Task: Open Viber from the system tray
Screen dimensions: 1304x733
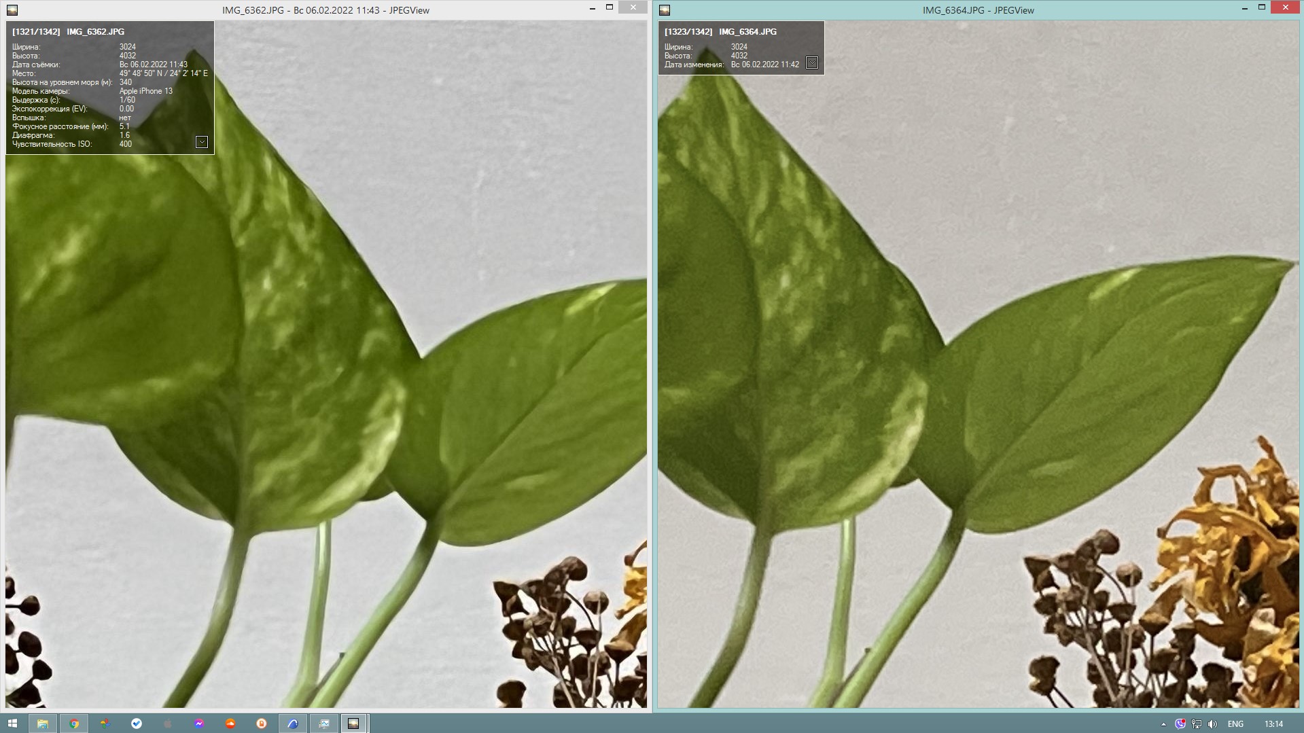Action: [x=1180, y=724]
